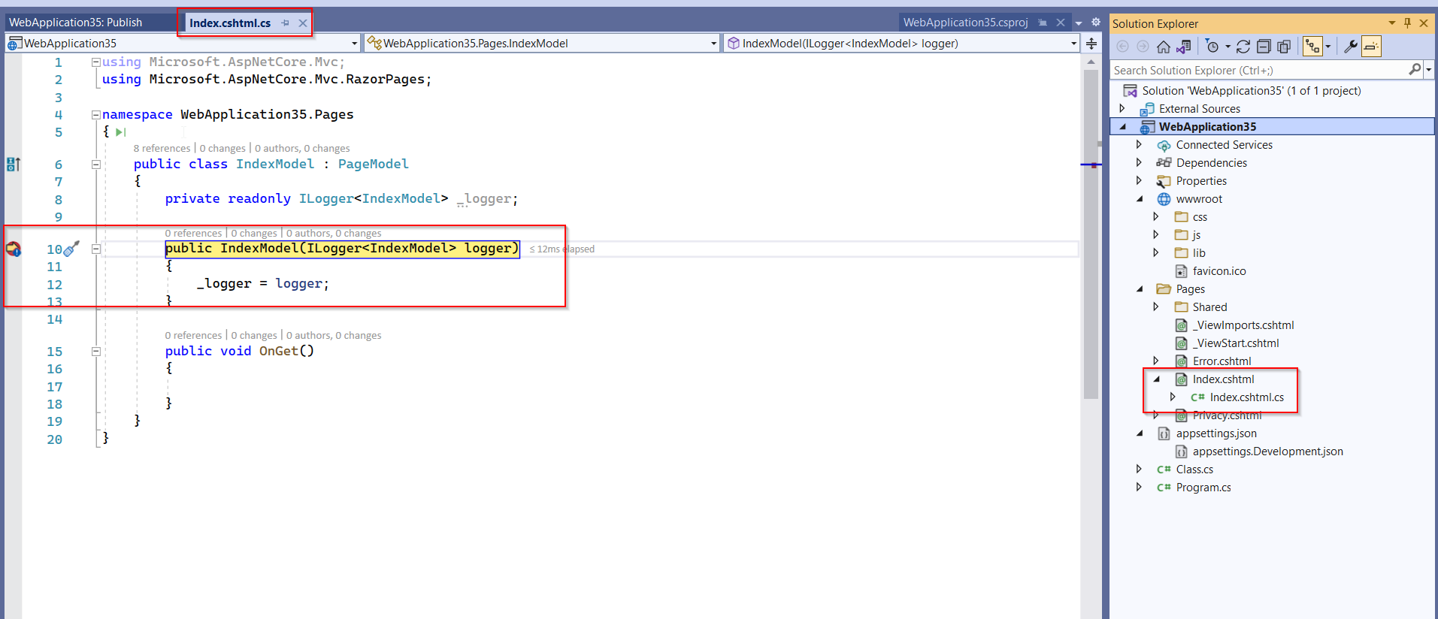
Task: Keep the WebApplication35.csproj preview tab open
Action: 1043,23
